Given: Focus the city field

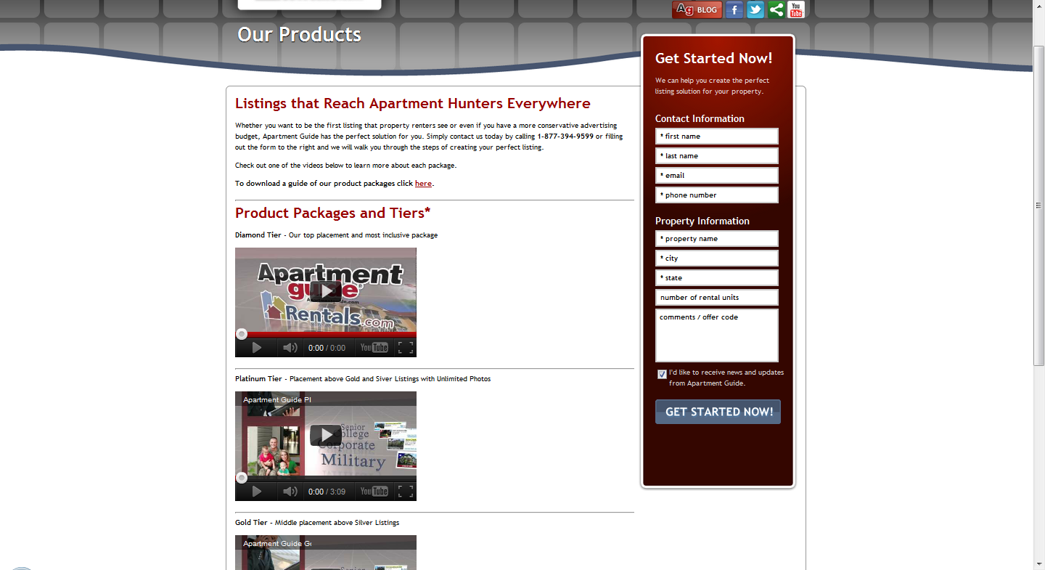Looking at the screenshot, I should (x=717, y=258).
